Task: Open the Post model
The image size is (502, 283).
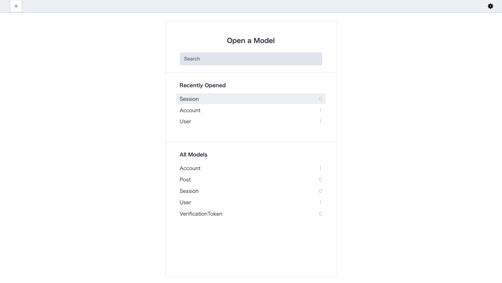Action: point(185,180)
